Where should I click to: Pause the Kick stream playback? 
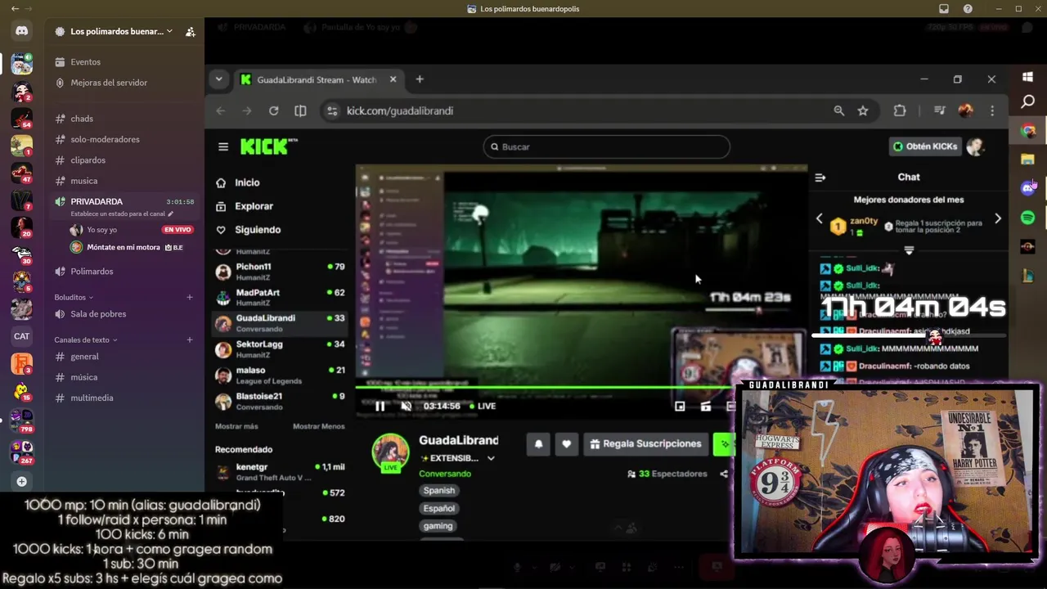[380, 406]
